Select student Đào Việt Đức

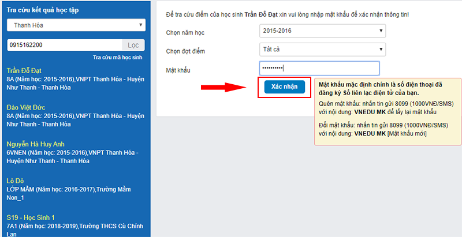pos(25,107)
